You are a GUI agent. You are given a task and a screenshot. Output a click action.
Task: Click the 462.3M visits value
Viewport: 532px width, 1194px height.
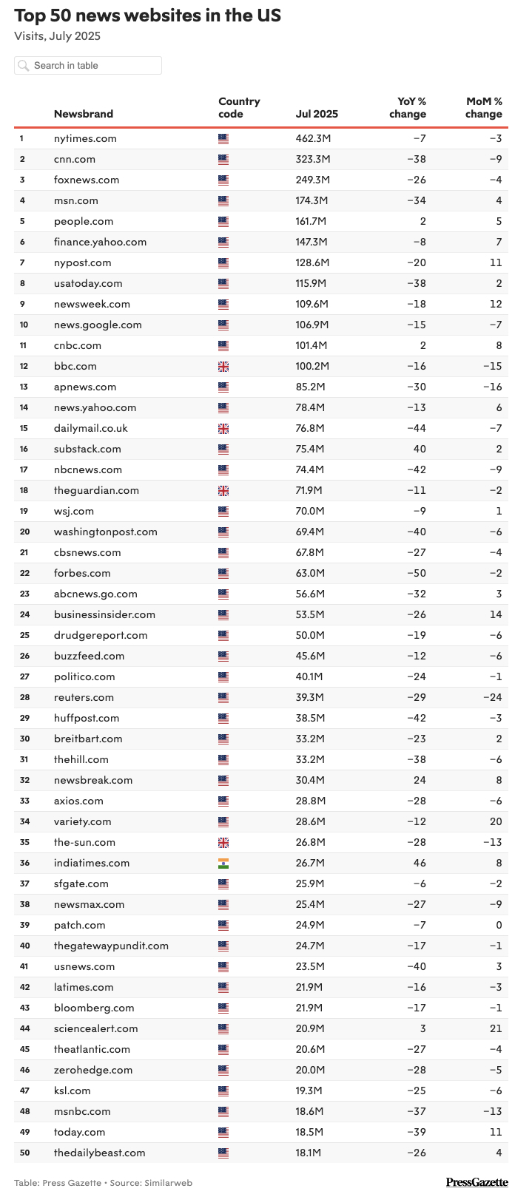(x=313, y=138)
